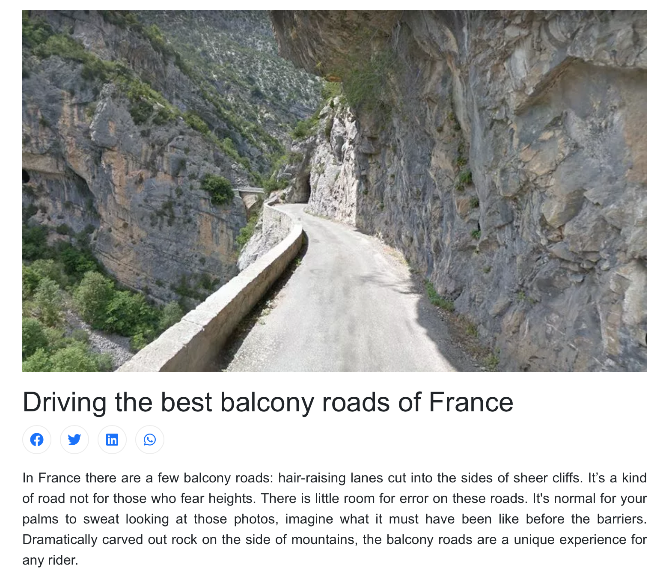Click the closing words 'any rider.'

coord(51,560)
